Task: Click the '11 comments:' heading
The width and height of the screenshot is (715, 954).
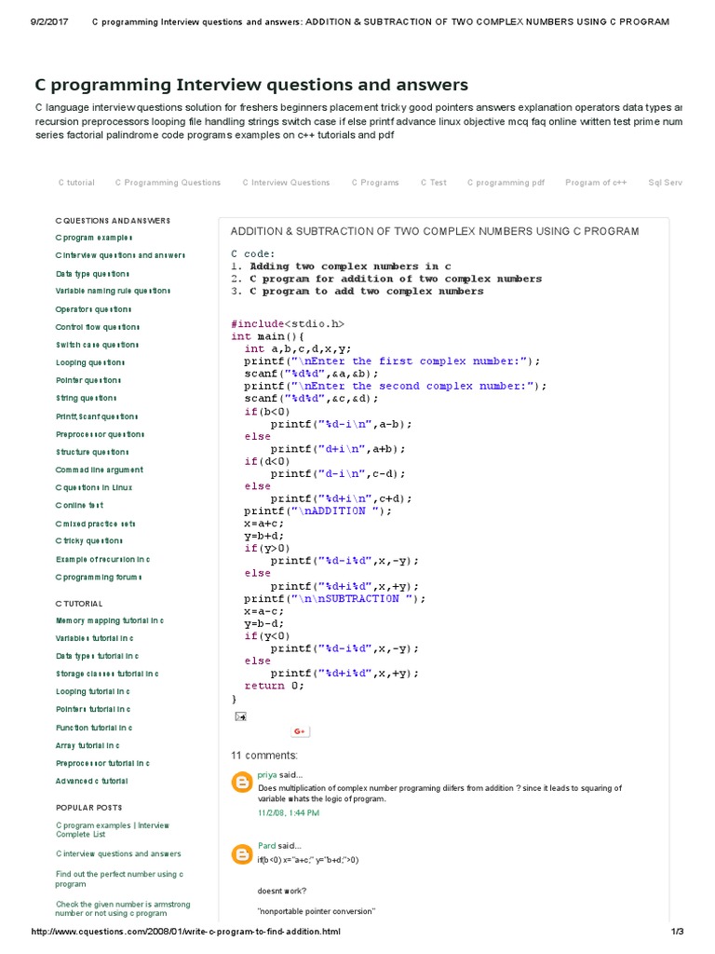Action: click(x=263, y=756)
